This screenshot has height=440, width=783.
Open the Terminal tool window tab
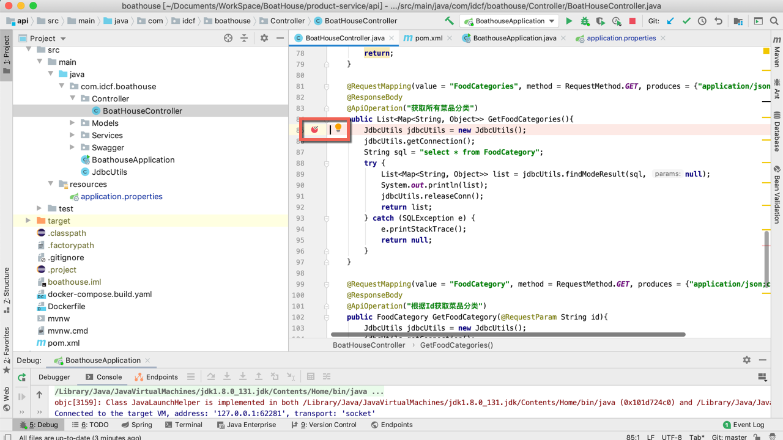[x=183, y=425]
